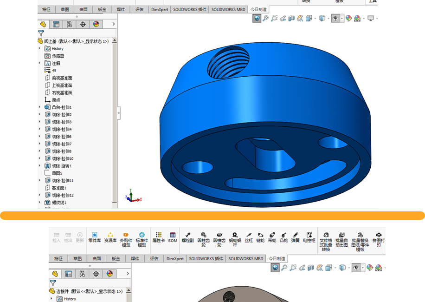Expand the 凸台-拉伸1 feature
This screenshot has width=425, height=302.
tap(39, 107)
